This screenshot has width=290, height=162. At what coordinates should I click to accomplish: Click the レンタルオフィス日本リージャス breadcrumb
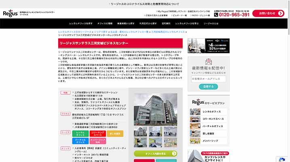[x=74, y=32]
